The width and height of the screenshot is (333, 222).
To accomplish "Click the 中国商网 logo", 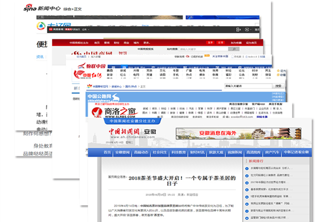I will click(89, 54).
